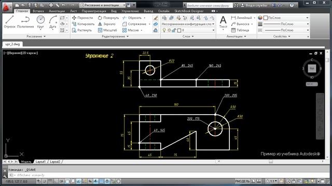Open the Вид ribbon tab
Viewport: 332px width, 186px height.
point(114,11)
